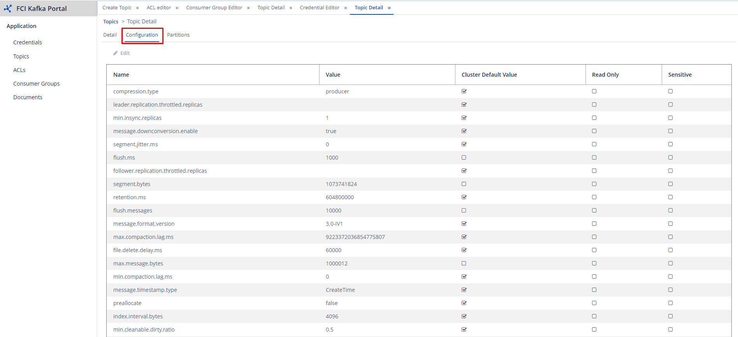Open the Consumer Group Editor tab

tap(214, 8)
